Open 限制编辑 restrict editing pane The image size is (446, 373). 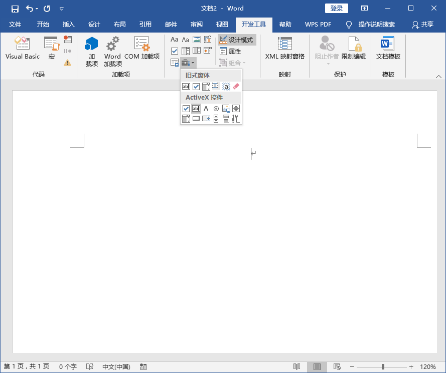(x=354, y=48)
